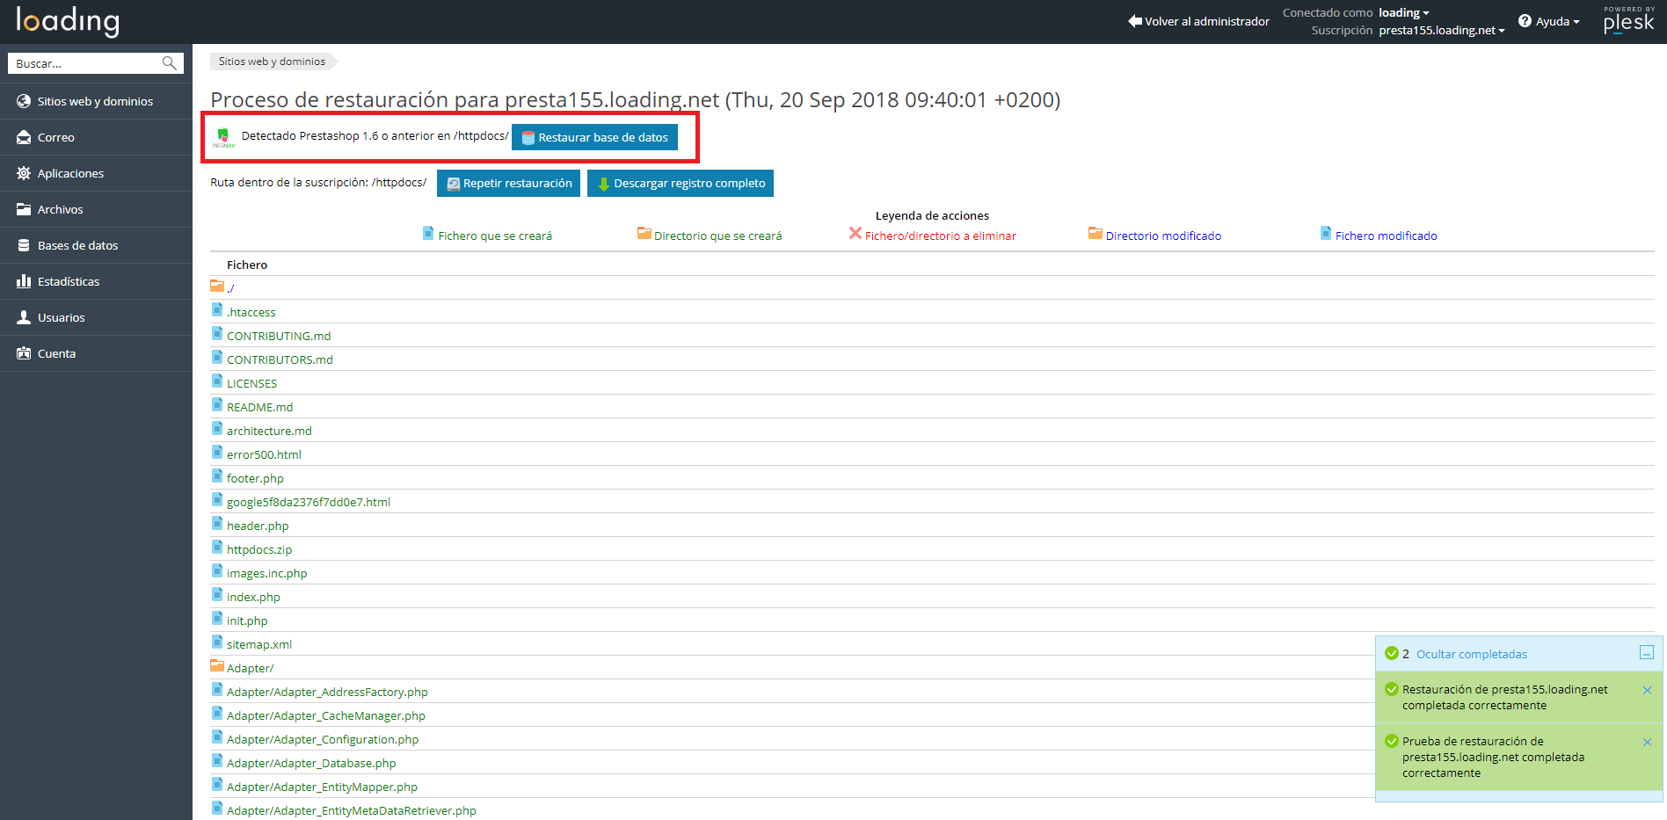The image size is (1667, 820).
Task: Open Archivos in the sidebar
Action: click(x=96, y=209)
